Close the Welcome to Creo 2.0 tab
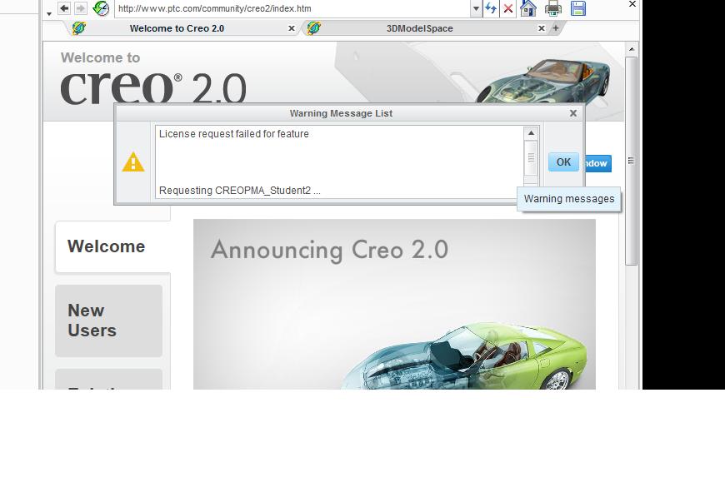Image resolution: width=725 pixels, height=497 pixels. [292, 28]
